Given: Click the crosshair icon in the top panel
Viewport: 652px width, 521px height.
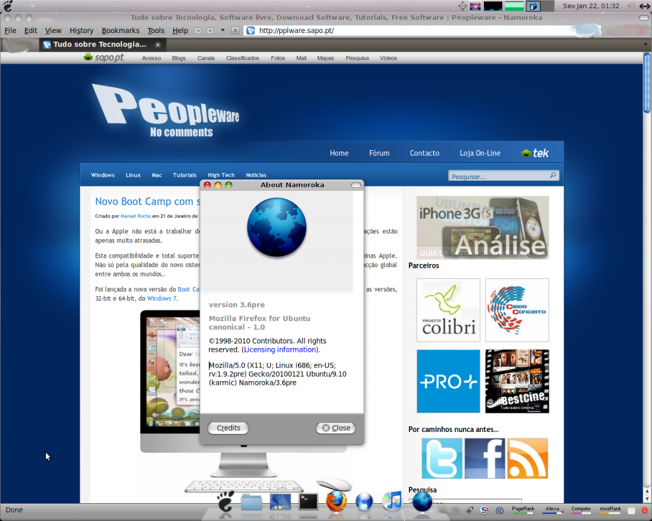Looking at the screenshot, I should coord(462,6).
